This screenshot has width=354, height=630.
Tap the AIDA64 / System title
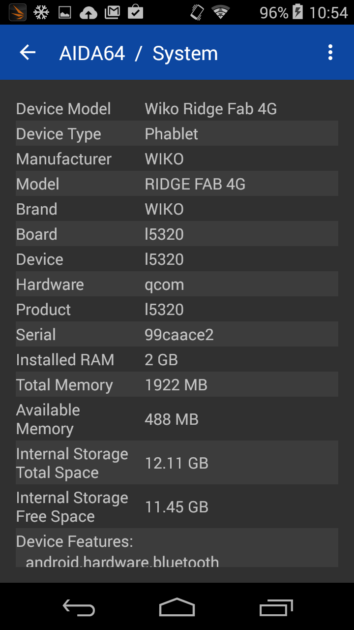(138, 53)
